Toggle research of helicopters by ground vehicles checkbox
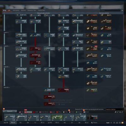The image size is (126, 126). (x=105, y=109)
